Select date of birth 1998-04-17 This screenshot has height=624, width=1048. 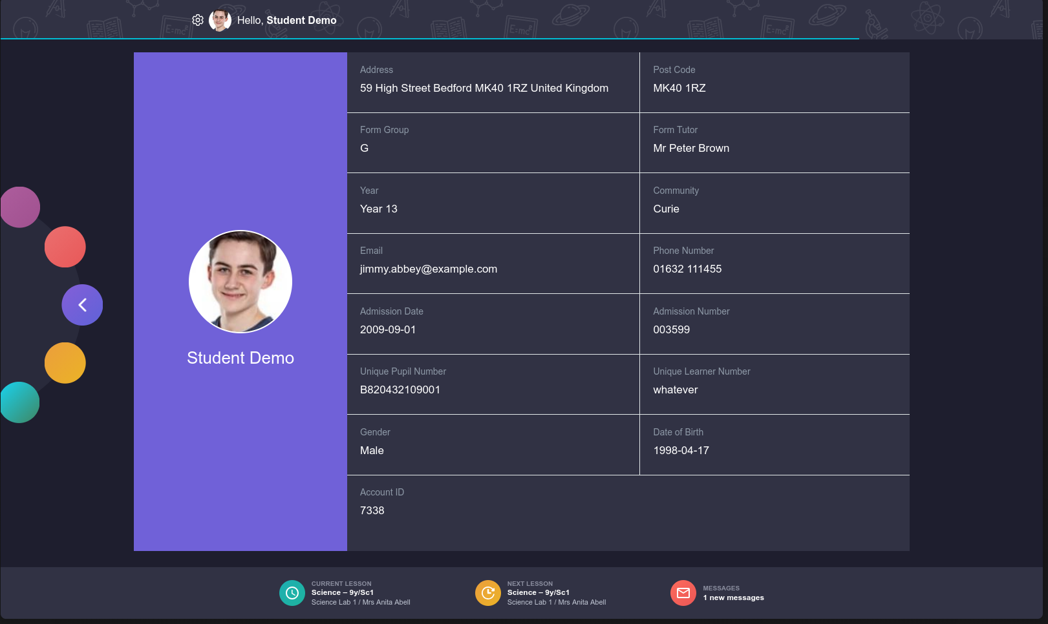click(x=681, y=450)
